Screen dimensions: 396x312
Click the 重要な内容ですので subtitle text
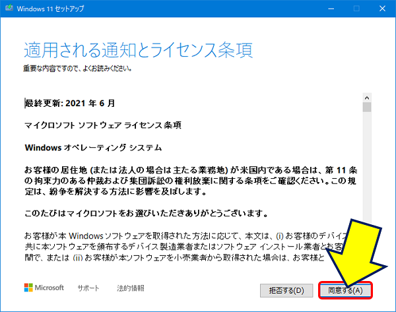click(x=77, y=69)
